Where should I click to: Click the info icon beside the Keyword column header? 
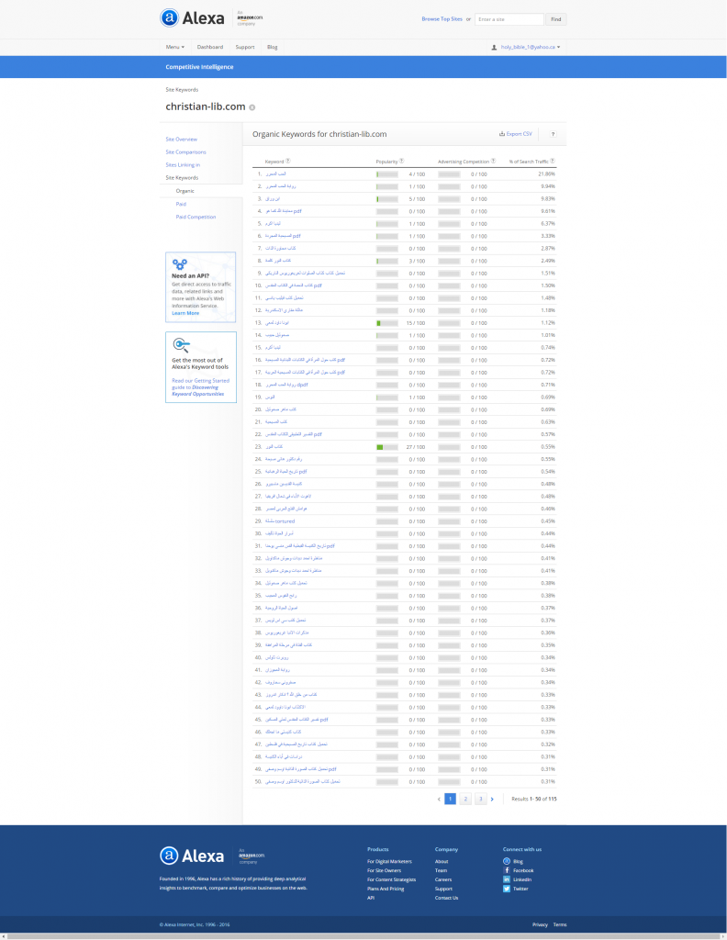[x=288, y=161]
